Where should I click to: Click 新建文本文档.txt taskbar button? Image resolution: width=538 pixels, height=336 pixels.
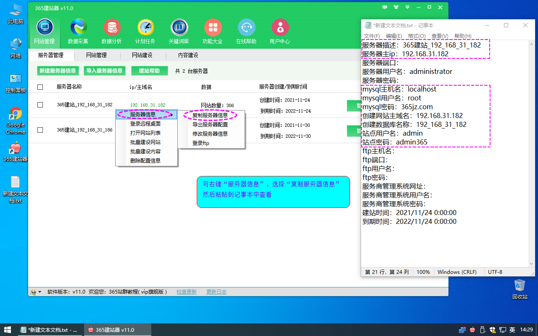tap(50, 330)
